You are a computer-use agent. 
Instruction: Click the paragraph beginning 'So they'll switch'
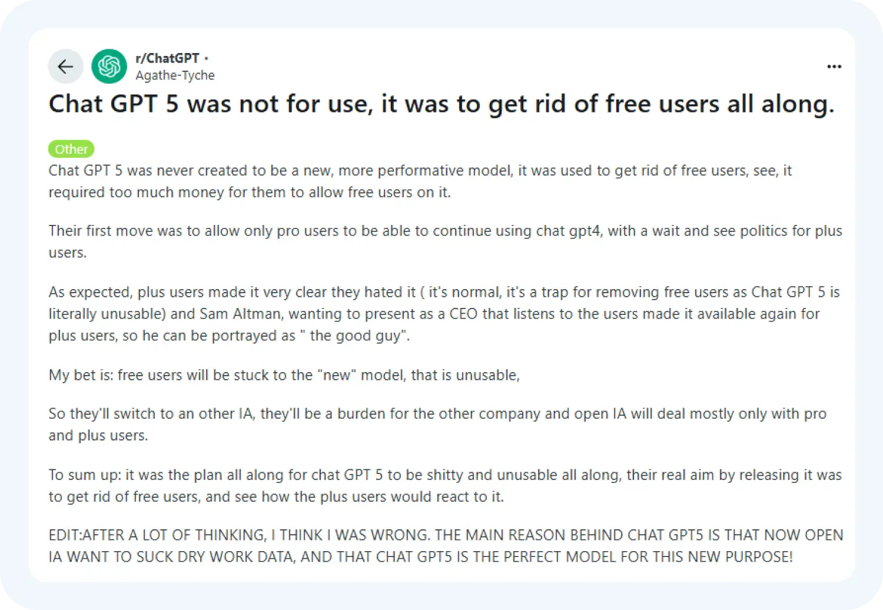pos(437,425)
